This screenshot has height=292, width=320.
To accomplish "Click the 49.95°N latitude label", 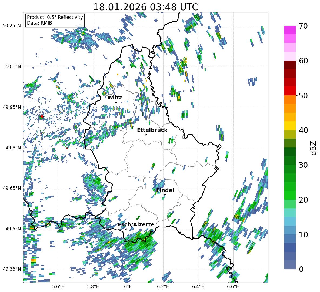I will 12,107.
